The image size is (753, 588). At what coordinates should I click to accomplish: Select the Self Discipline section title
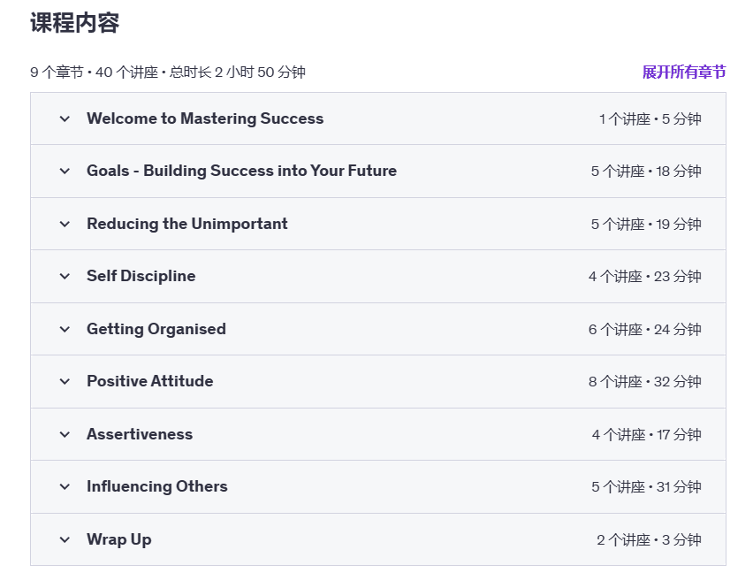pos(141,276)
